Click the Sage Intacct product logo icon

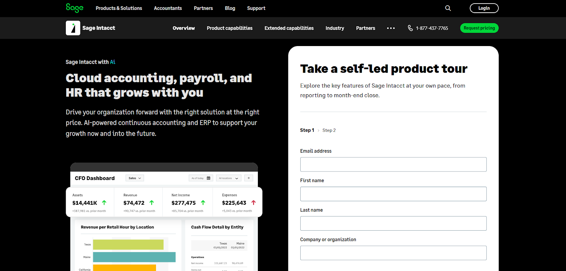click(x=73, y=28)
